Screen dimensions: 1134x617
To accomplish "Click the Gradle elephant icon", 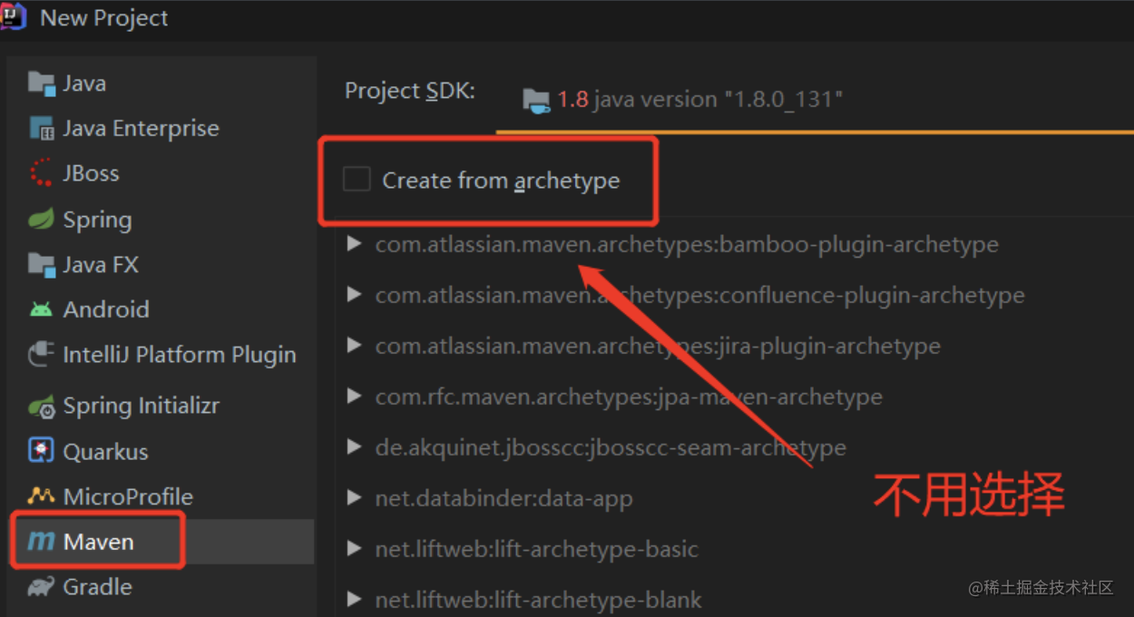I will (41, 587).
